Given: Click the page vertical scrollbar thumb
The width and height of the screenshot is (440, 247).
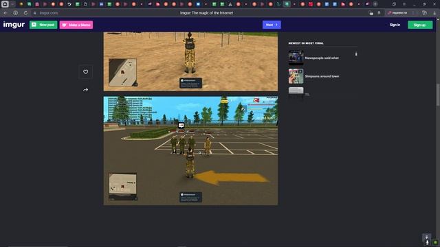Looking at the screenshot, I should coord(437,95).
